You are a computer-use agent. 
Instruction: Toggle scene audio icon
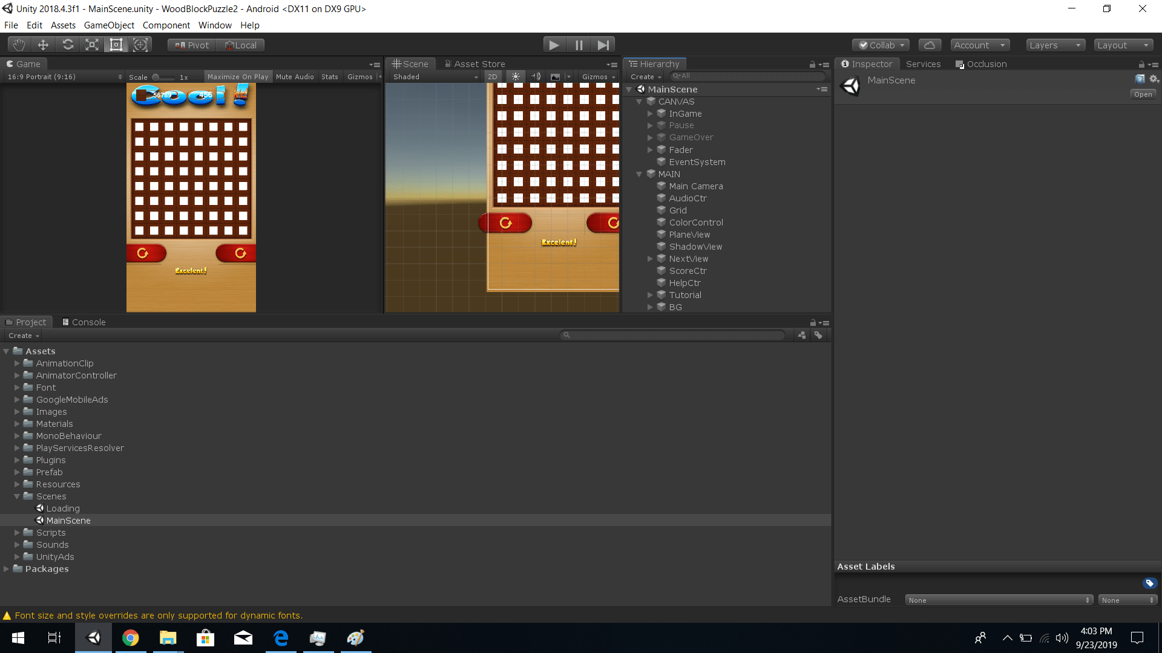pos(536,77)
